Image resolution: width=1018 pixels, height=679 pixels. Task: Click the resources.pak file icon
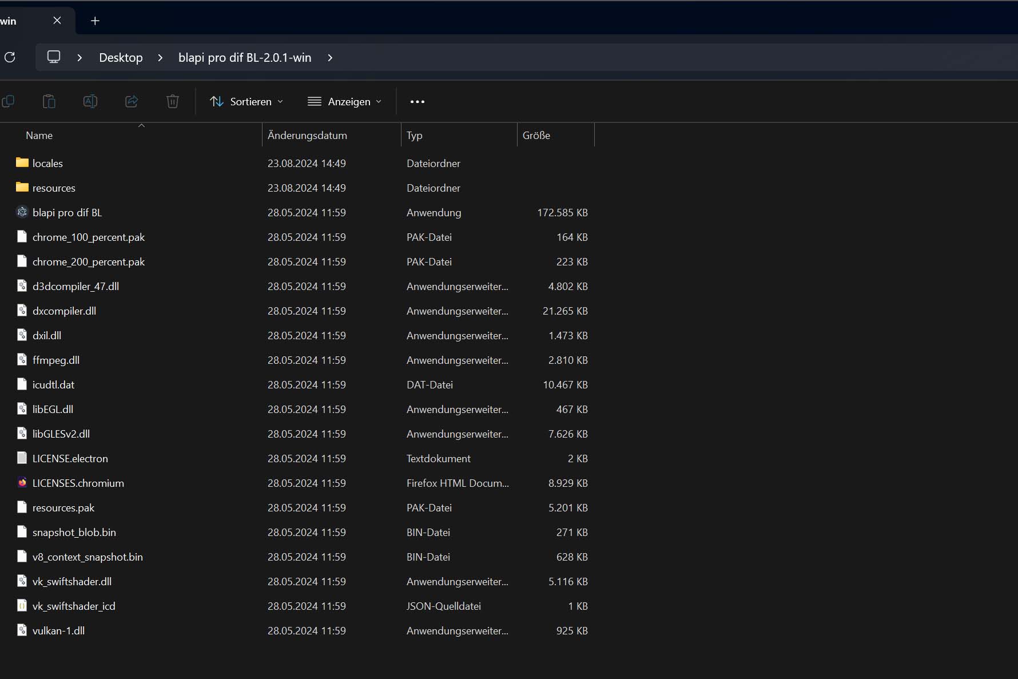pos(22,507)
